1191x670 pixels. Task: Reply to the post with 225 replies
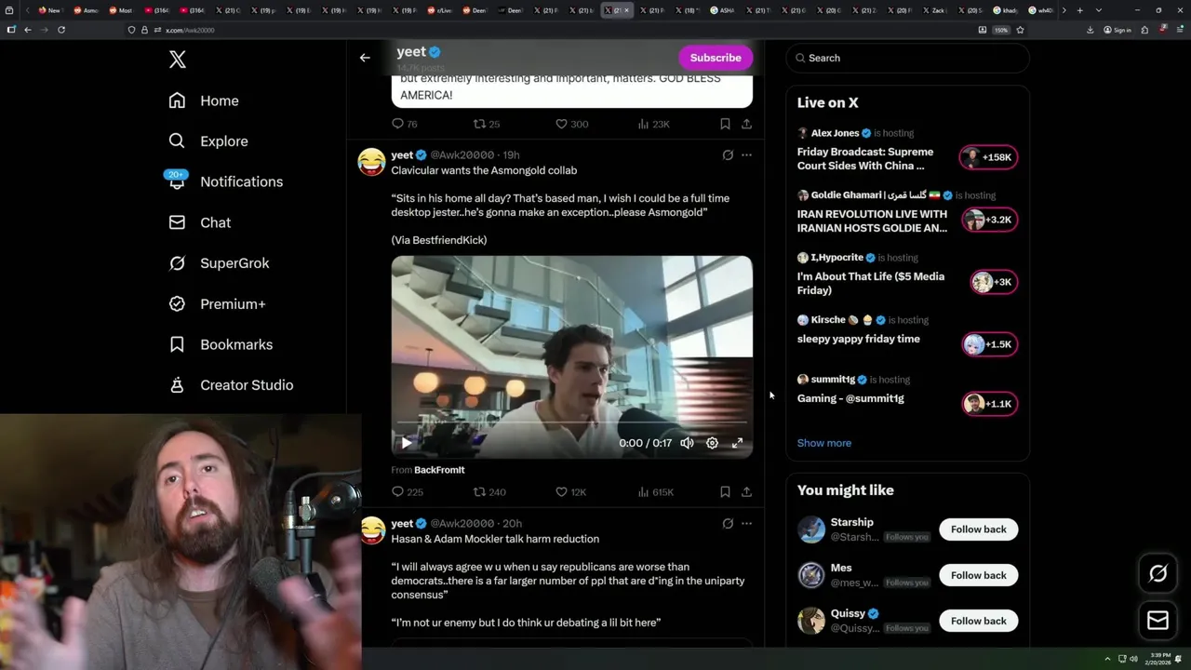tap(408, 492)
